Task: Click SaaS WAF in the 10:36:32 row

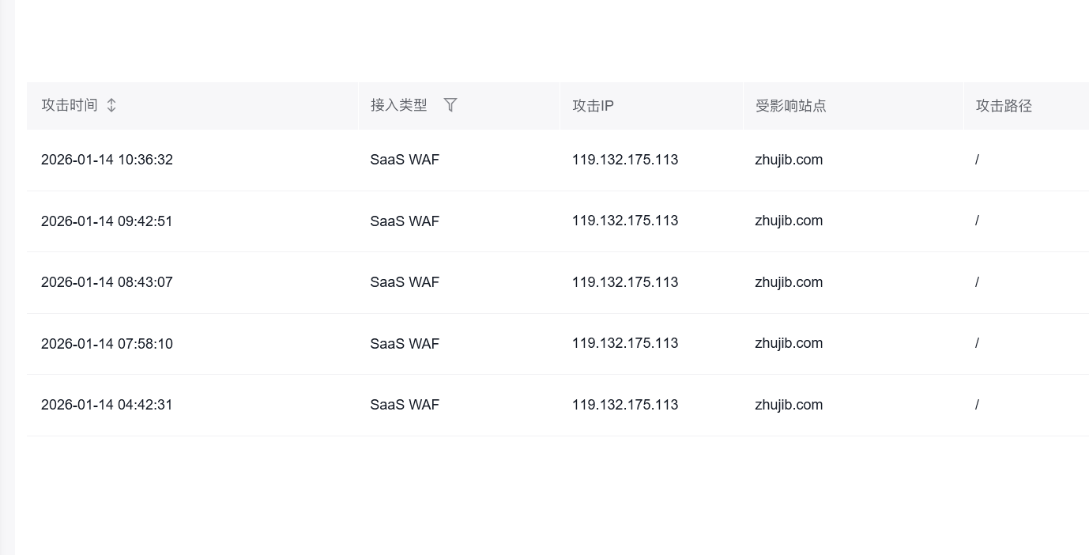Action: pos(405,160)
